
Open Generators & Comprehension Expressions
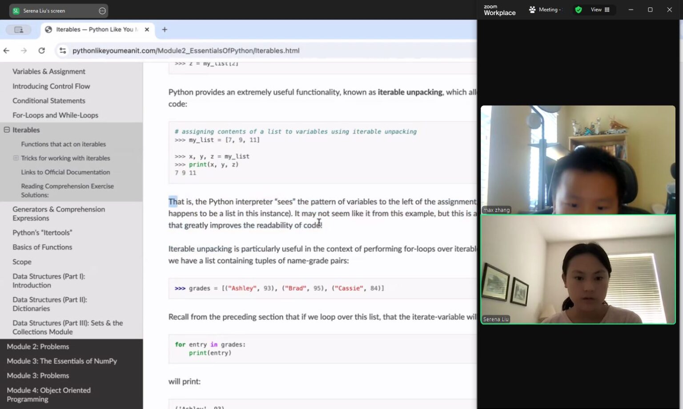(59, 214)
